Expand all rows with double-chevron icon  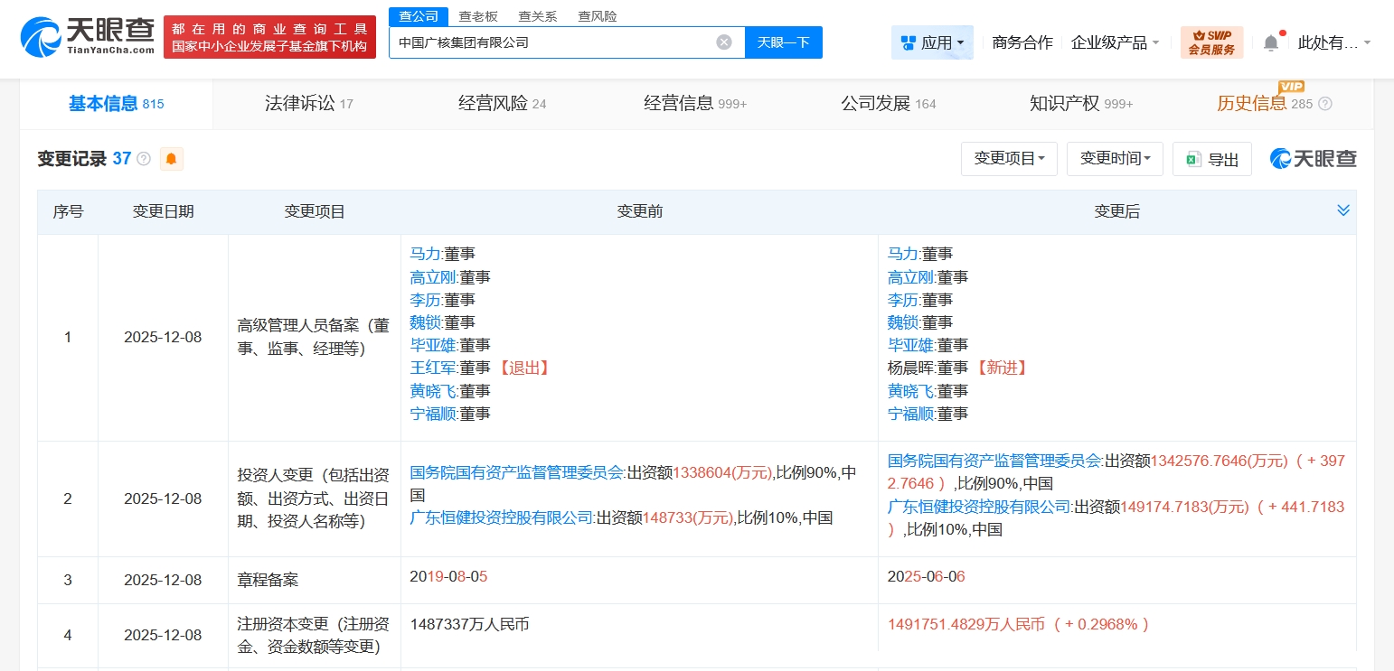1343,210
